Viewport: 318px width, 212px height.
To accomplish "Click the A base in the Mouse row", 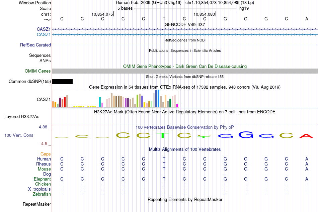I will [307, 169].
